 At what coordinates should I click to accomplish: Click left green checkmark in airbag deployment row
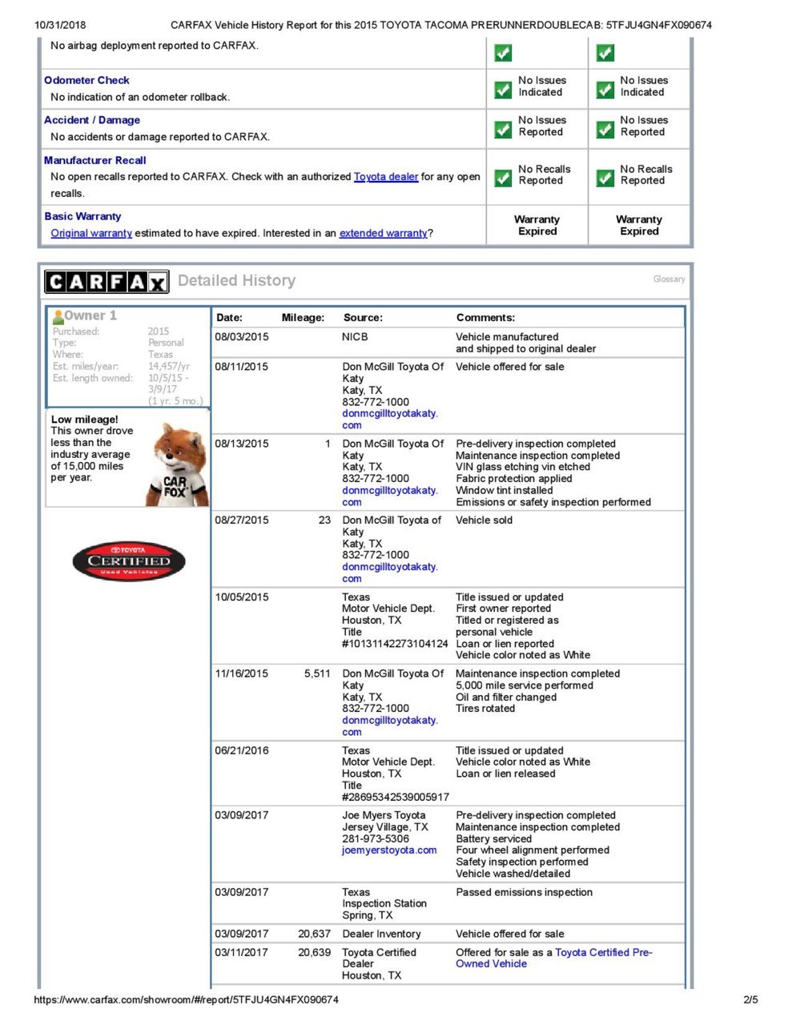[503, 53]
